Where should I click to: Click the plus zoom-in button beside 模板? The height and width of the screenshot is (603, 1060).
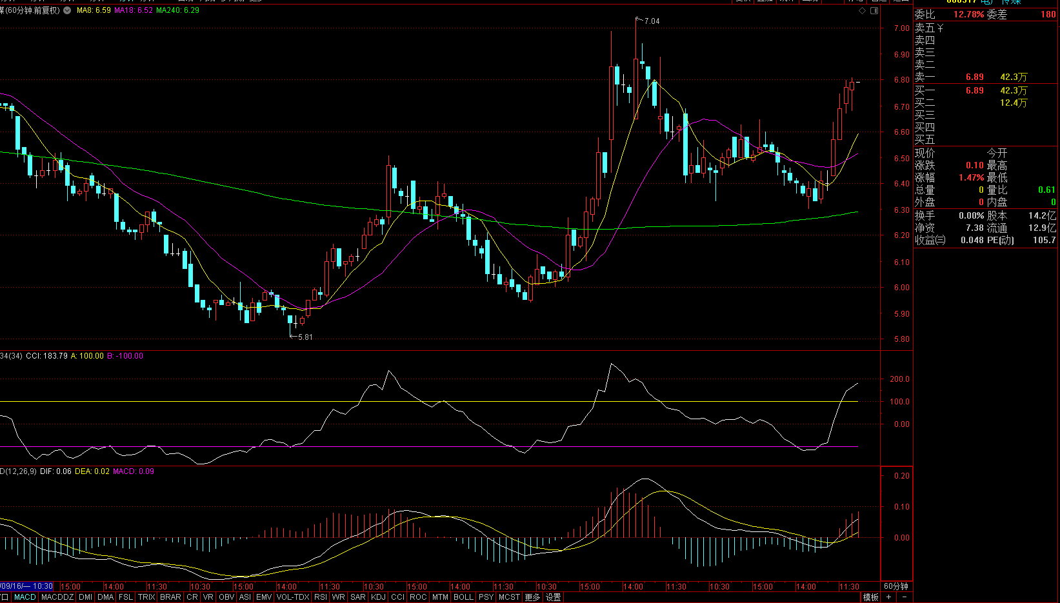(x=888, y=597)
